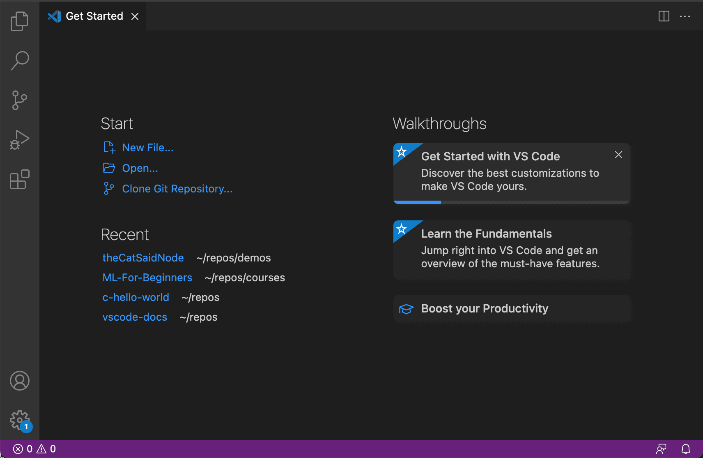Image resolution: width=703 pixels, height=458 pixels.
Task: Click the errors and warnings status indicator
Action: tap(34, 449)
